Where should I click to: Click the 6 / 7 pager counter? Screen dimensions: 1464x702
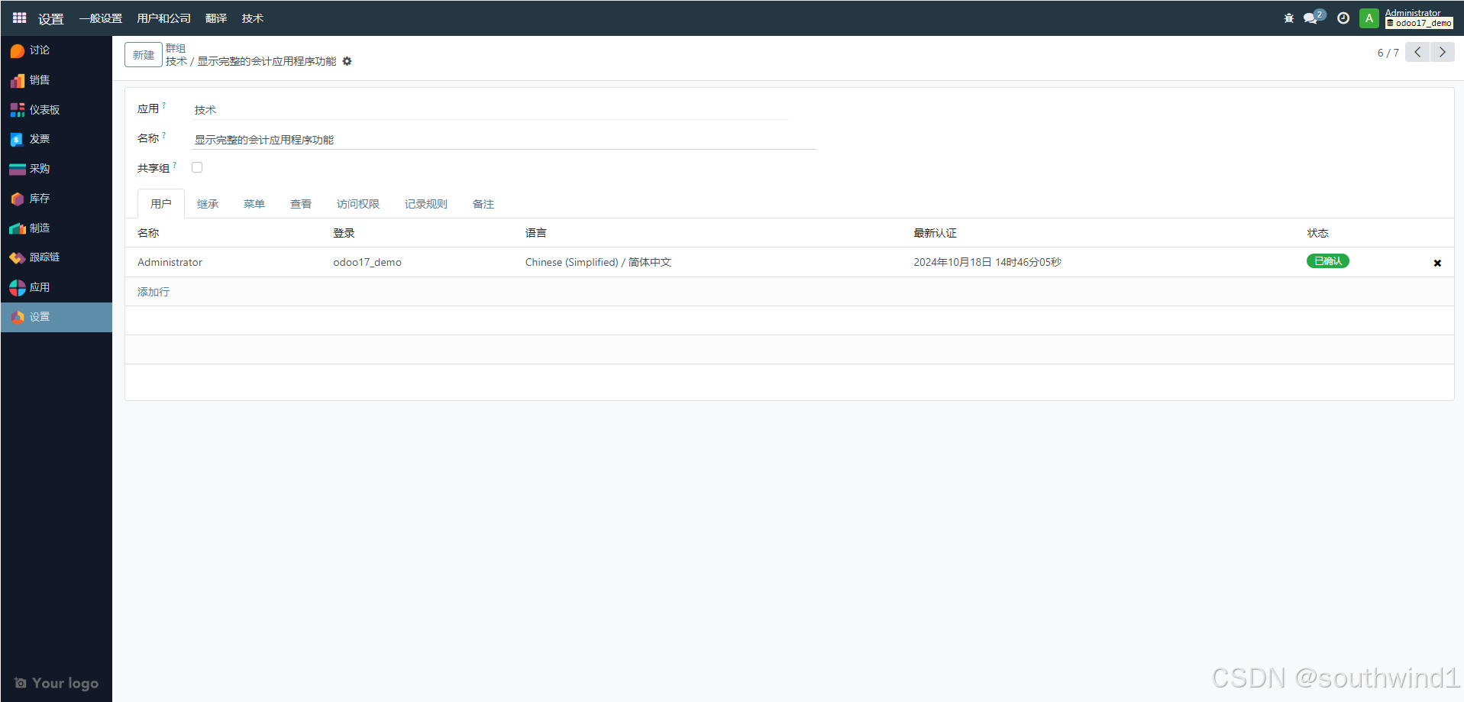click(1388, 53)
